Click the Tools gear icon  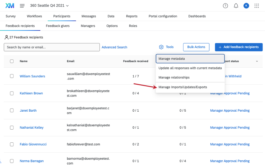(x=161, y=47)
